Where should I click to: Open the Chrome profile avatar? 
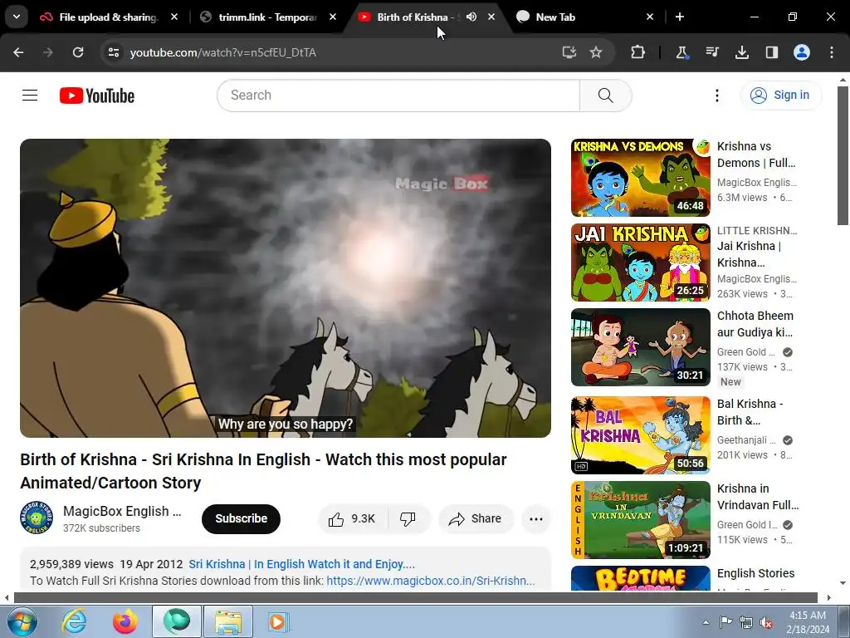[802, 52]
